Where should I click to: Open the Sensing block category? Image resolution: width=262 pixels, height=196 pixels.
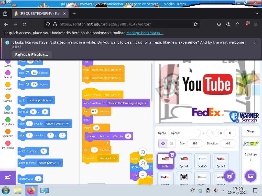coord(8,110)
